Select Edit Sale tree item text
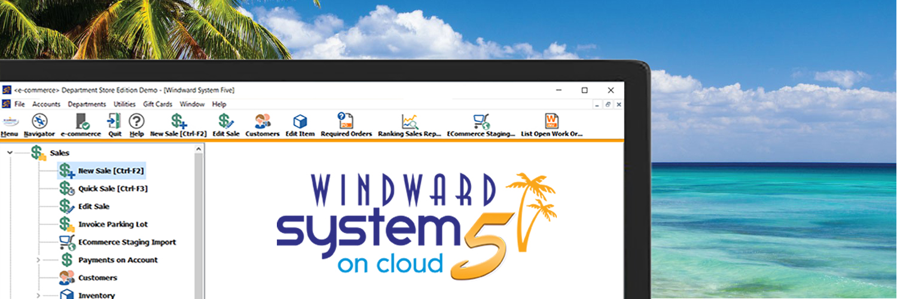The image size is (897, 299). (94, 206)
